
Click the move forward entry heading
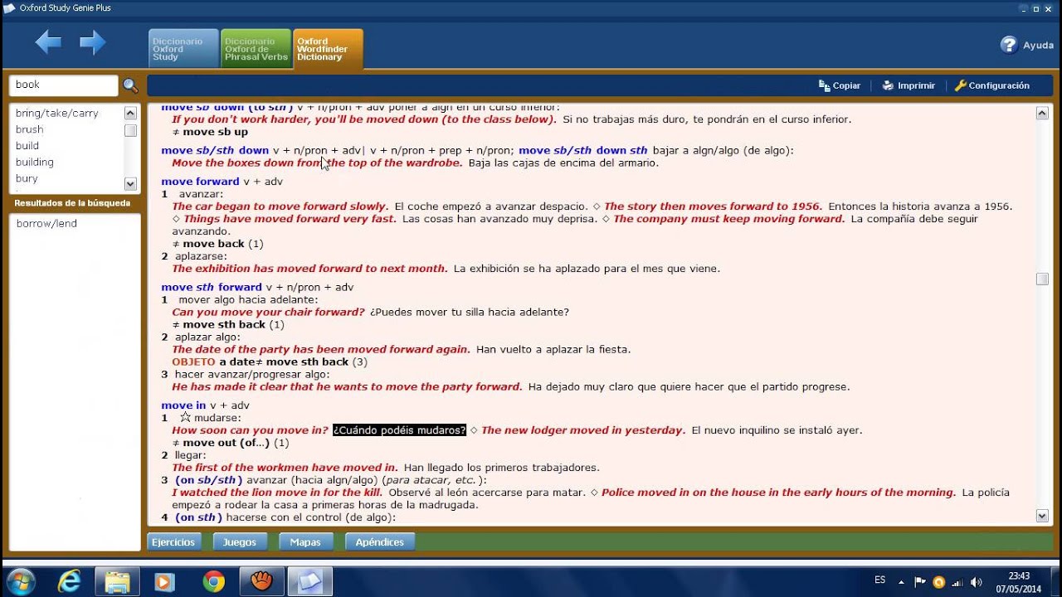coord(200,182)
